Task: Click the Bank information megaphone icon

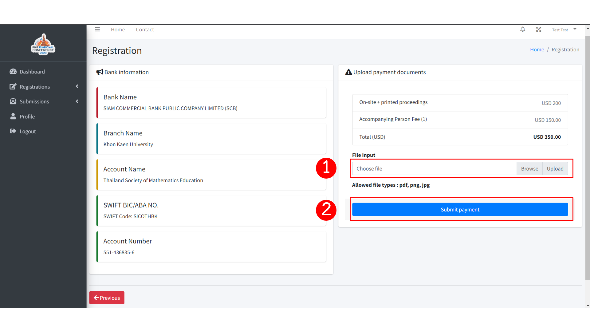Action: 100,72
